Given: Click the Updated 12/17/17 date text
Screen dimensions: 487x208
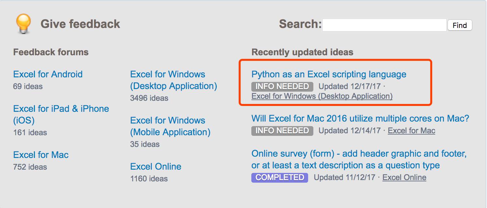Looking at the screenshot, I should coord(350,86).
